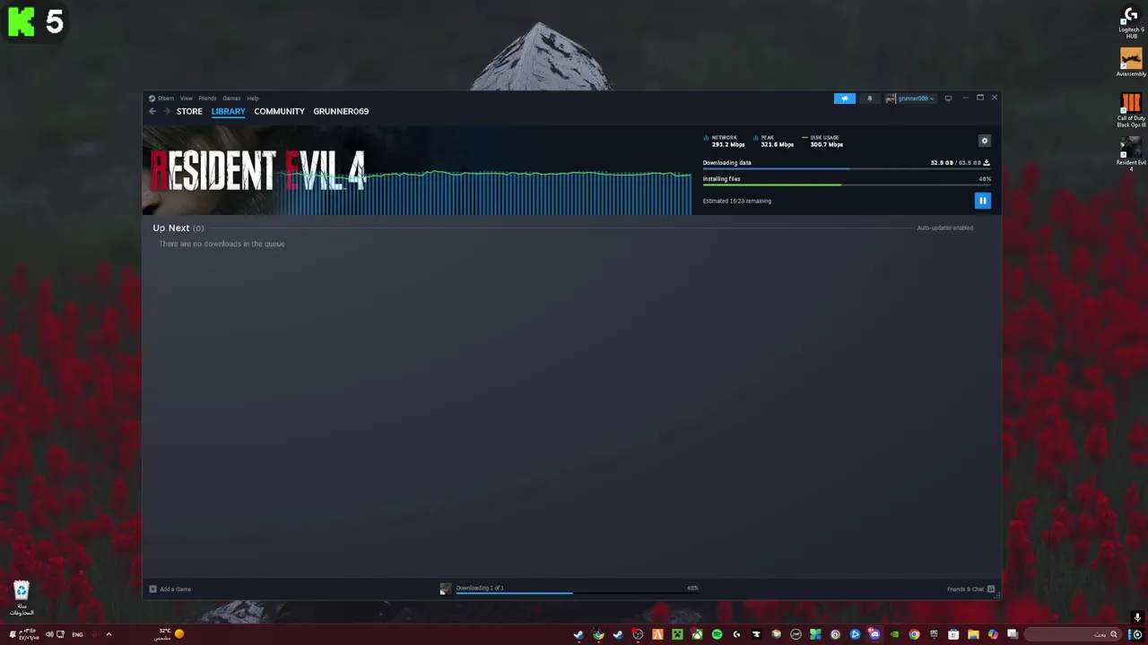Open the volume speaker tray icon
Image resolution: width=1148 pixels, height=645 pixels.
[x=49, y=634]
